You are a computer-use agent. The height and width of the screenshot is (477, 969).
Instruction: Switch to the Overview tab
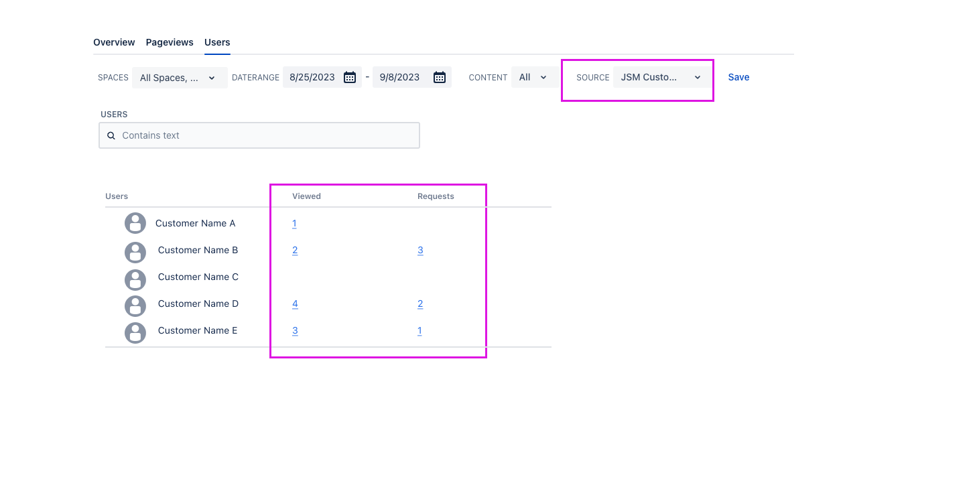114,42
